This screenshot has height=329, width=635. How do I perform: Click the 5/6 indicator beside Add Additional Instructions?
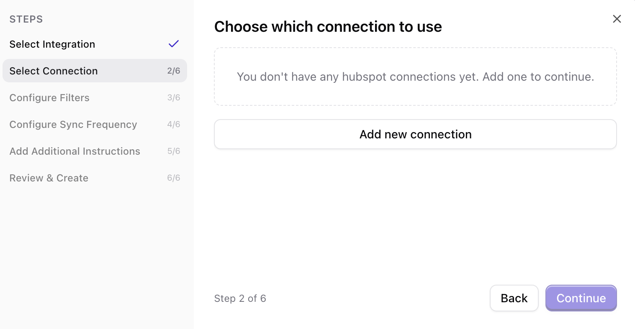click(x=174, y=151)
